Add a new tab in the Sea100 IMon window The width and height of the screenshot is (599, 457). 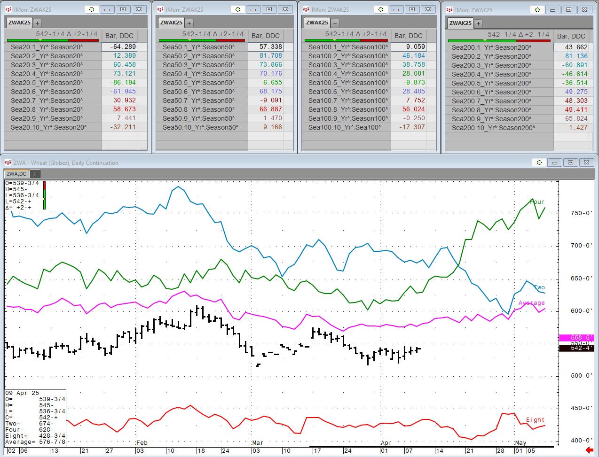(x=335, y=23)
